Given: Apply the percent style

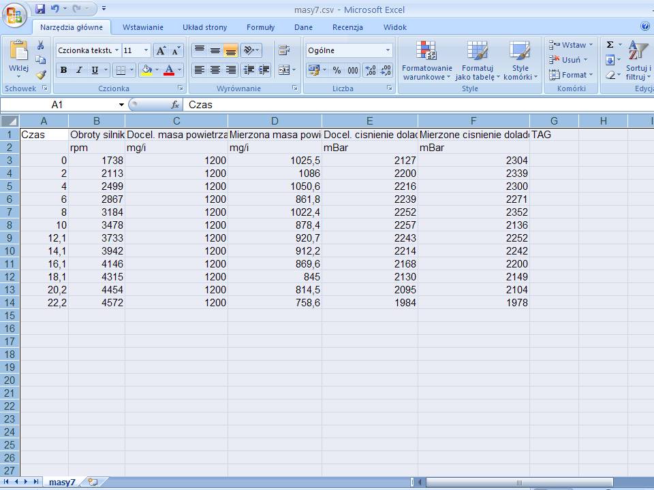Looking at the screenshot, I should [337, 70].
